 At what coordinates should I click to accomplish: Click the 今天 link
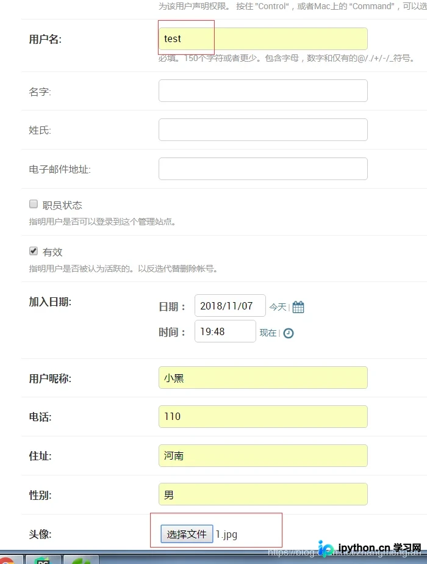point(278,307)
